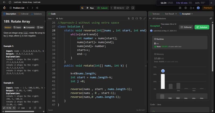Show the Topics tag
Viewport: 215px width, 113px height.
pos(17,27)
